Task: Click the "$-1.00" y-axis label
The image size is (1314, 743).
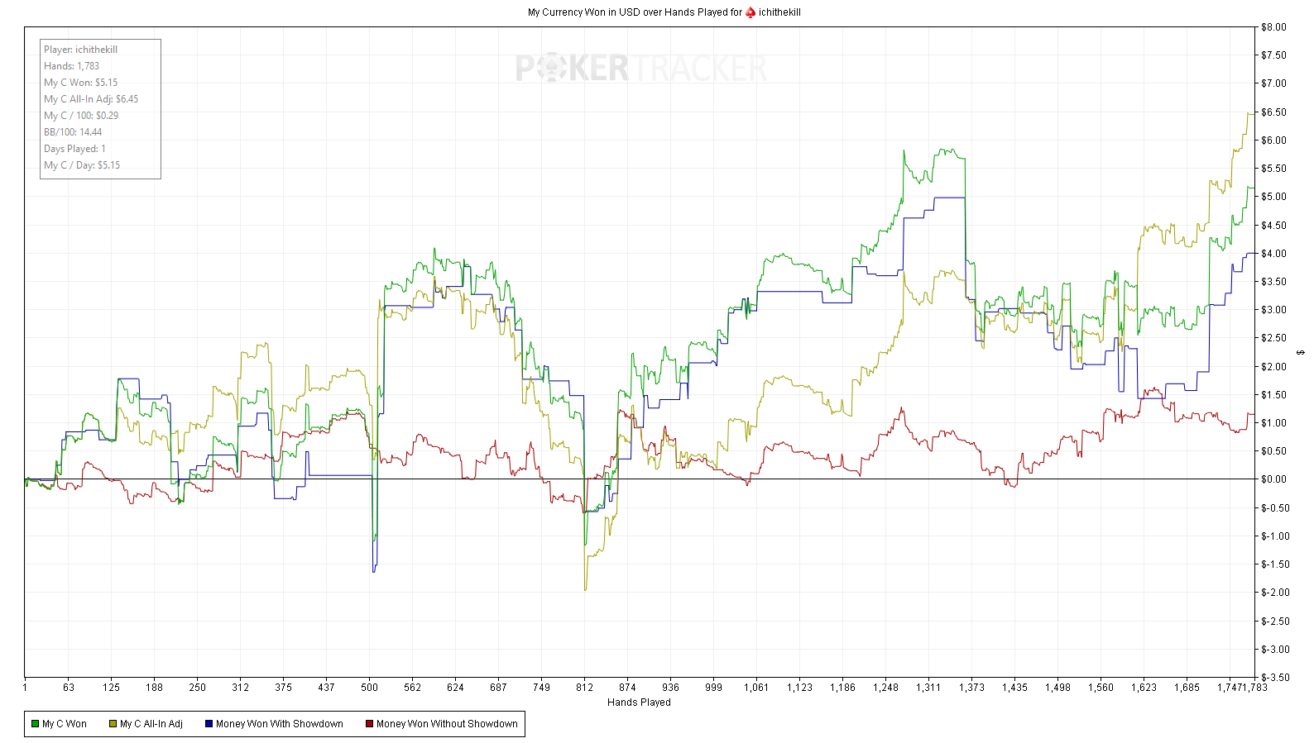Action: [x=1275, y=536]
